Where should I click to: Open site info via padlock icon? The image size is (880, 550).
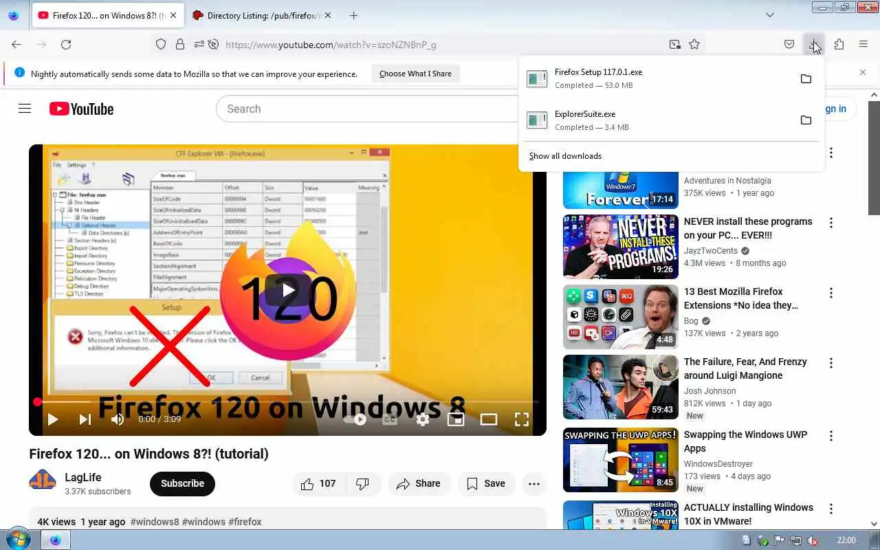pos(180,44)
